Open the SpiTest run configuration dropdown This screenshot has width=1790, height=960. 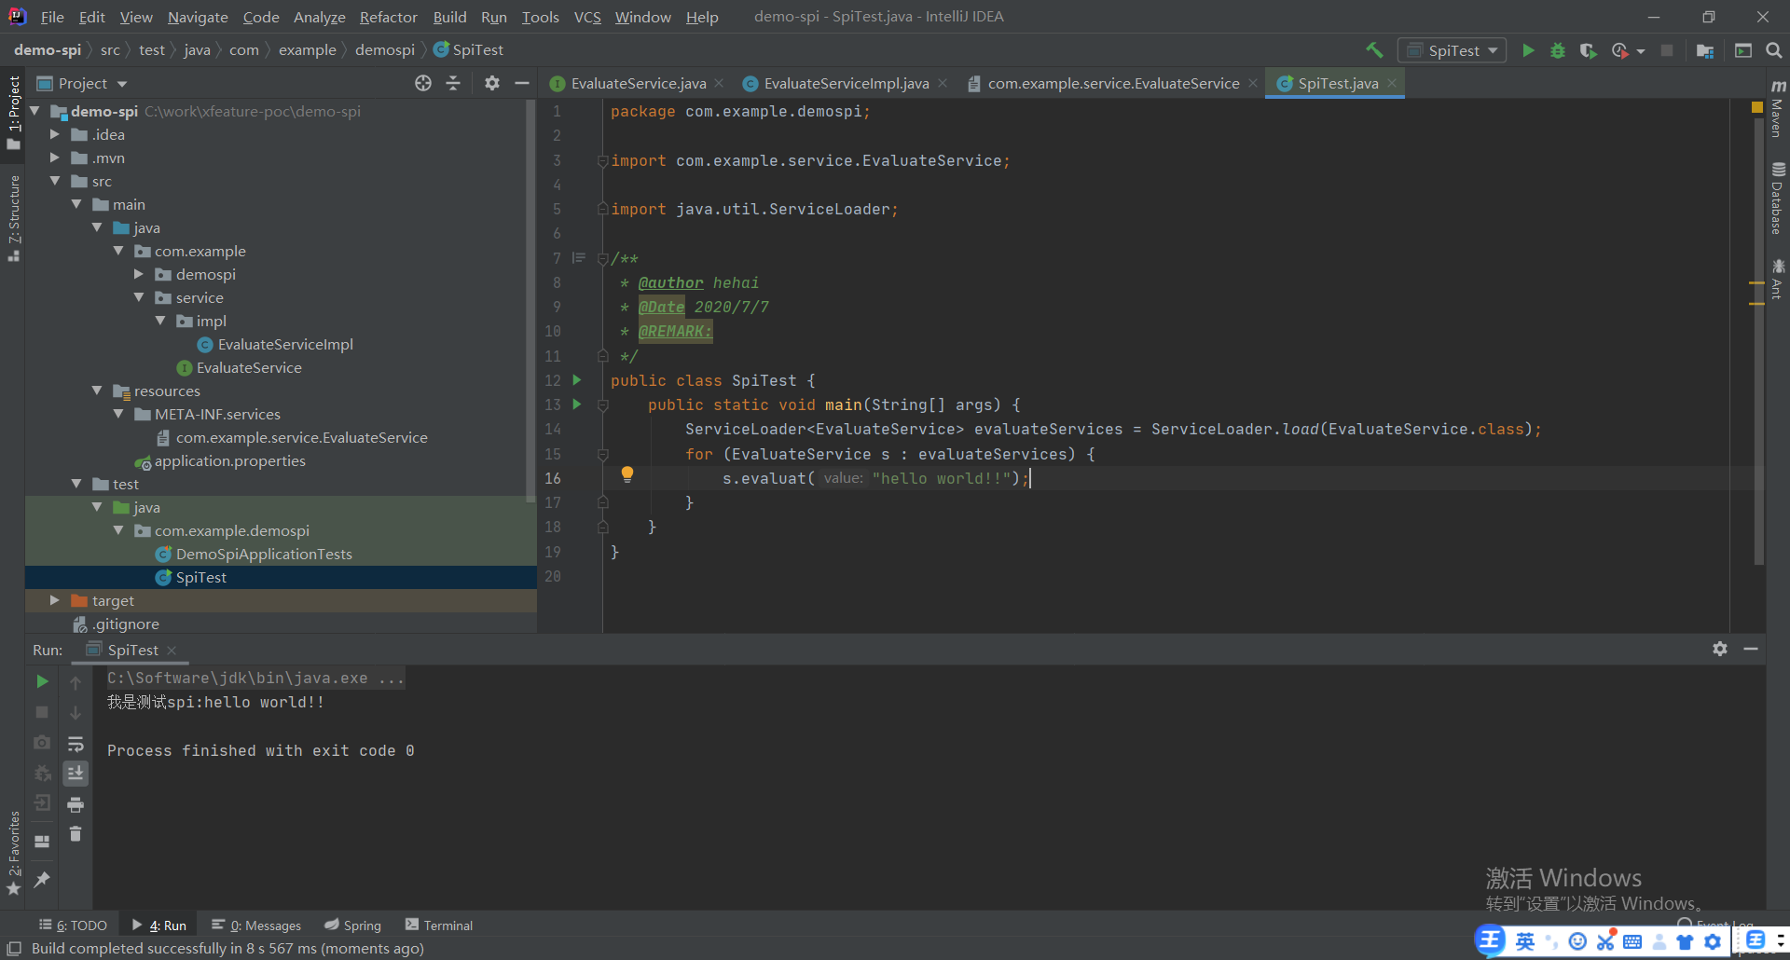pyautogui.click(x=1453, y=50)
